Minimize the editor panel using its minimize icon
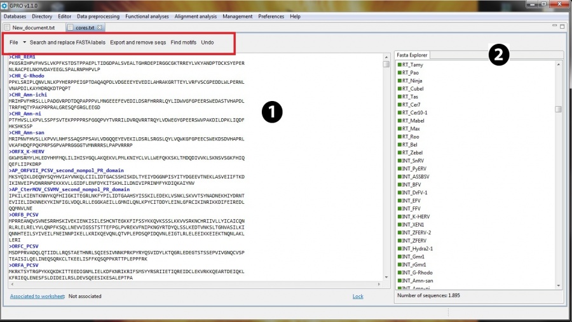 554,27
